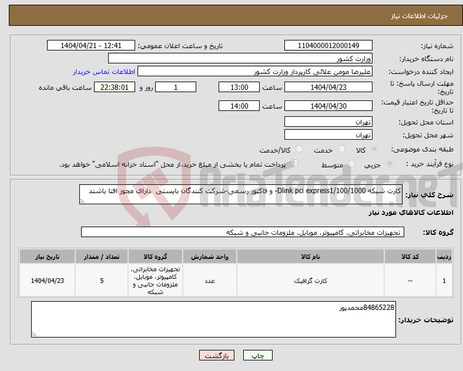Click the price validity date 1404/04/30 field
Screen dimensions: 463x371
click(328, 106)
